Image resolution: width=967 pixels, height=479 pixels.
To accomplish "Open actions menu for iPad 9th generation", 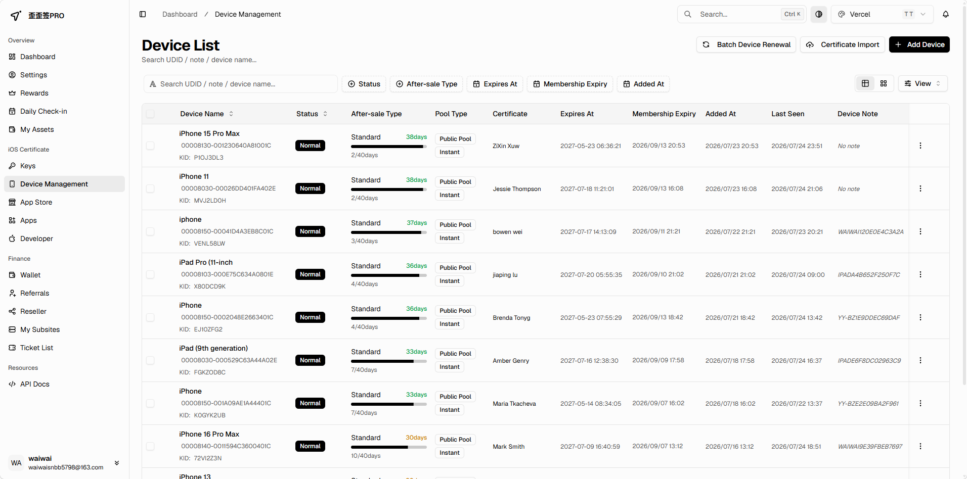I will 920,360.
